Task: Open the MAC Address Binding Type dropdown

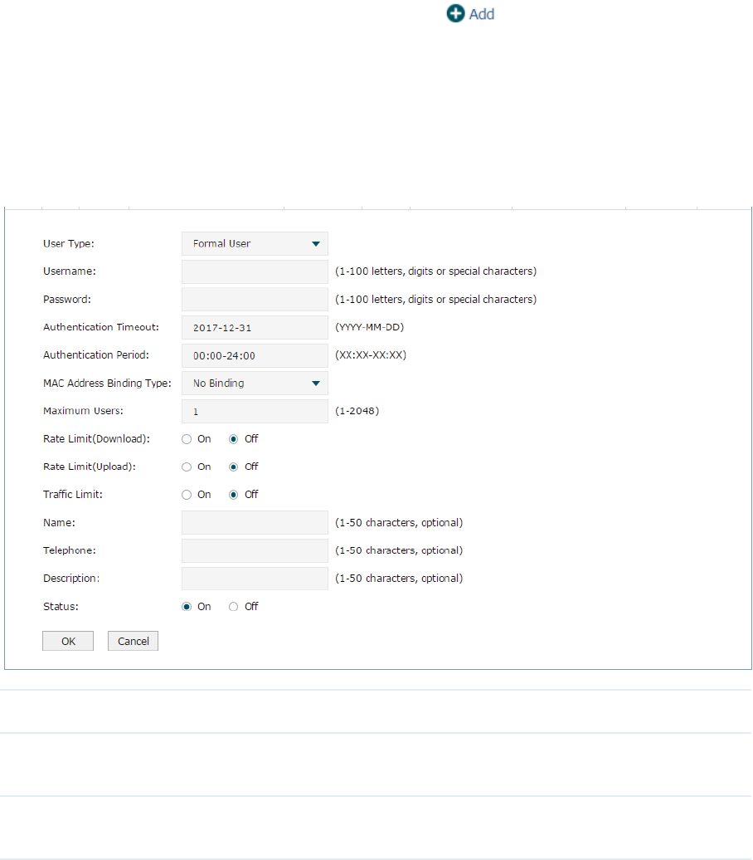Action: 255,384
